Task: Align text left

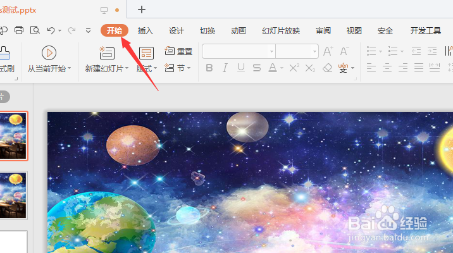Action: [371, 68]
